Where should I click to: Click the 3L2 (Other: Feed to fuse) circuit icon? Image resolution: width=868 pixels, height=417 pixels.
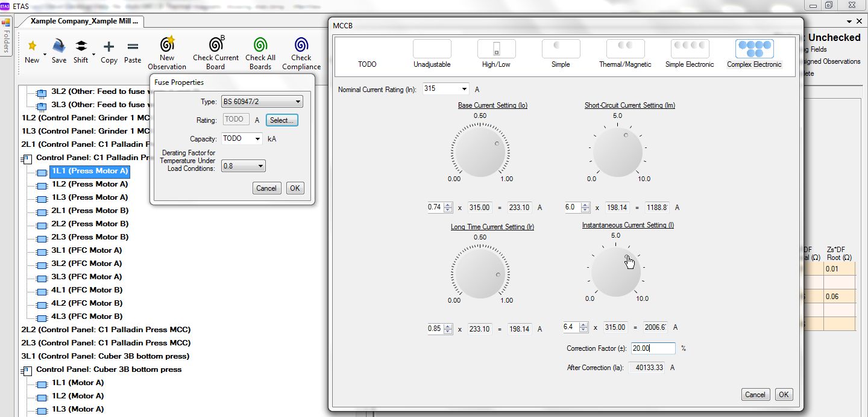click(42, 93)
